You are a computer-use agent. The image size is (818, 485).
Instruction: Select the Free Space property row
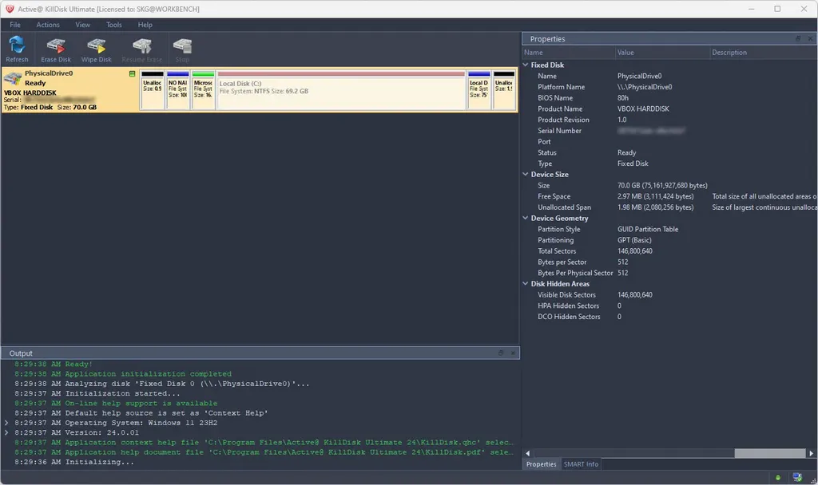point(669,196)
